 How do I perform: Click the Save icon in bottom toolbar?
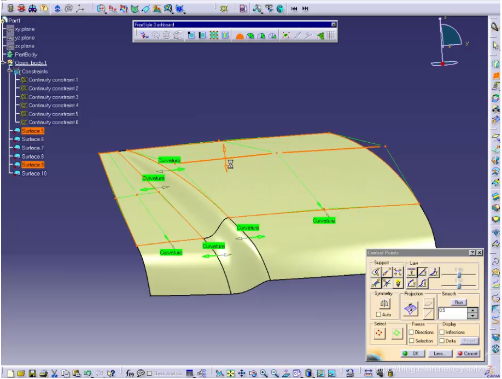[32, 374]
